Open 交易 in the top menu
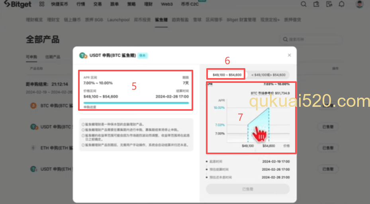This screenshot has height=204, width=370. pos(98,4)
